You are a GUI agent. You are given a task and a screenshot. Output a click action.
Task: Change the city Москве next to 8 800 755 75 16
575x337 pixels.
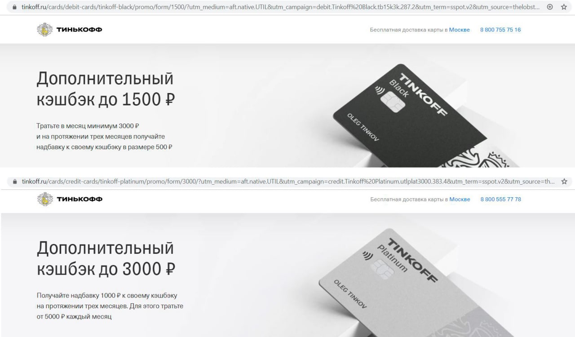pyautogui.click(x=460, y=30)
